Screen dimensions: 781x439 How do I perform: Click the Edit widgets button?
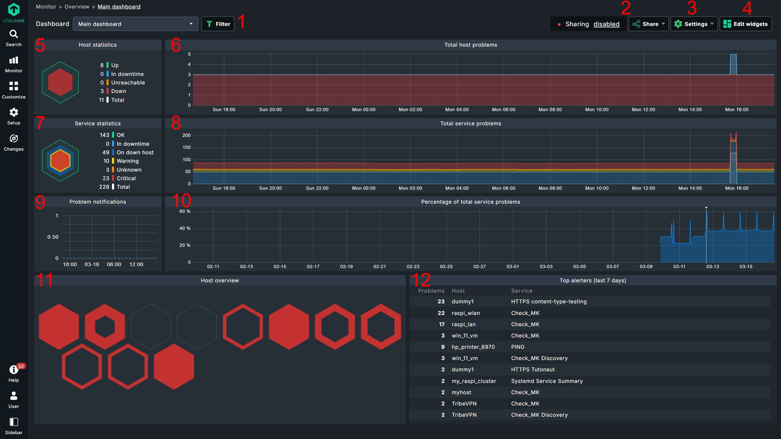(x=746, y=24)
